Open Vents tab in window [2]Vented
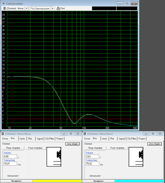The height and width of the screenshot is (183, 165). point(104,139)
